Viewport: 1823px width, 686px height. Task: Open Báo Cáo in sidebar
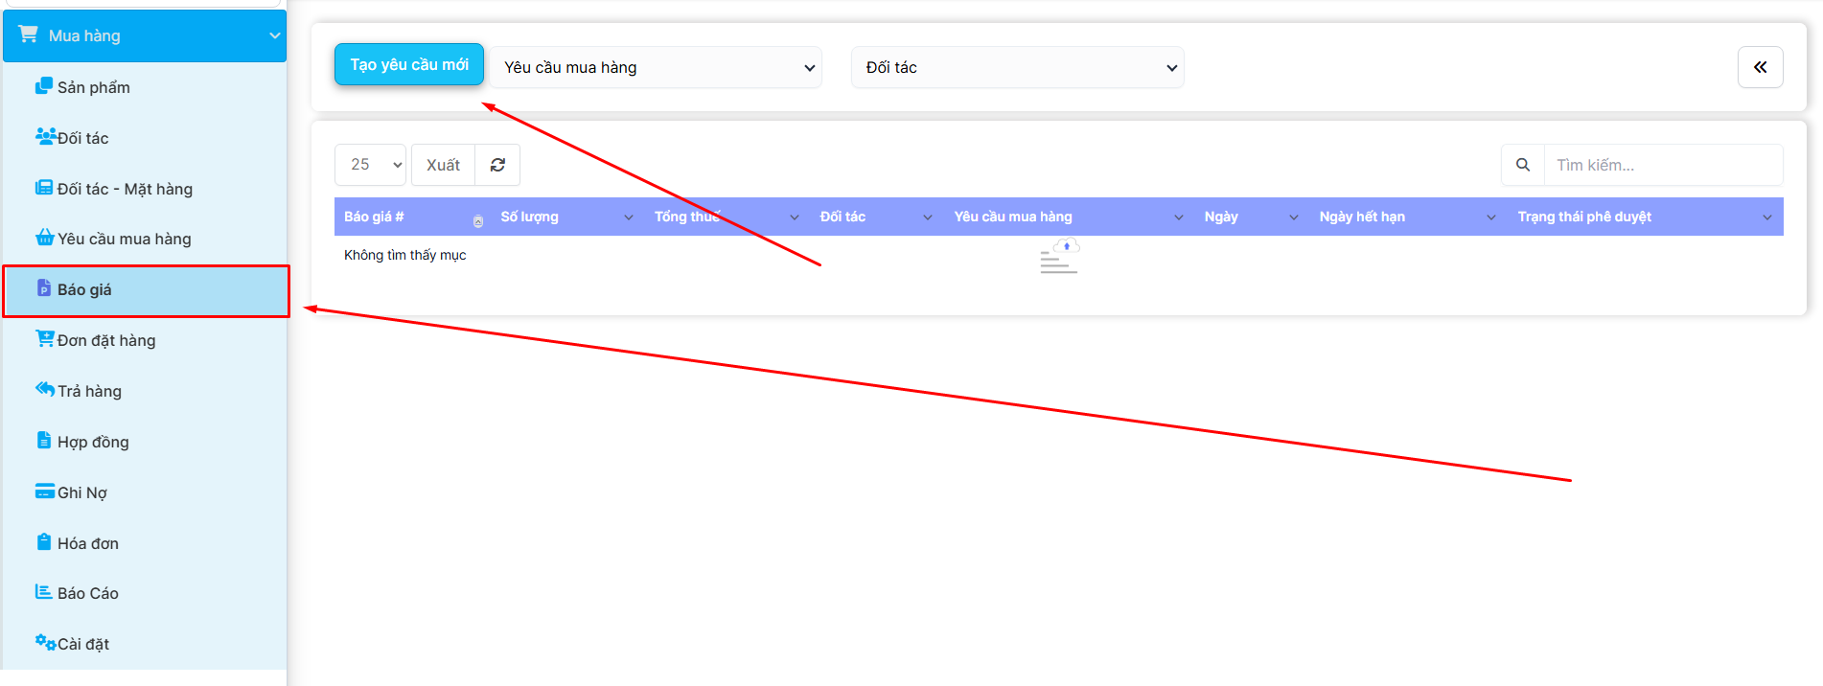coord(87,593)
